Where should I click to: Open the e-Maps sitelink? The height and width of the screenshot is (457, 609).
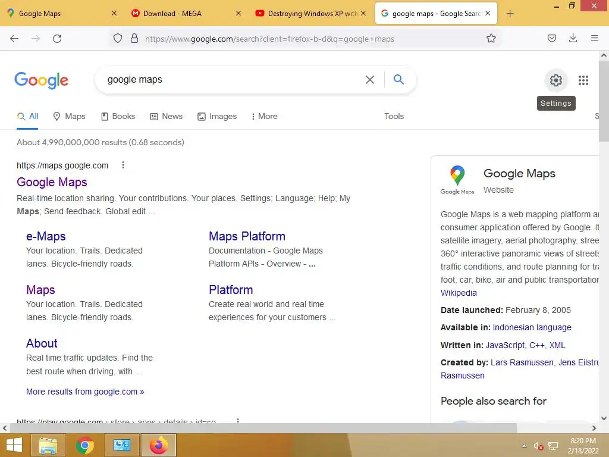pos(46,236)
